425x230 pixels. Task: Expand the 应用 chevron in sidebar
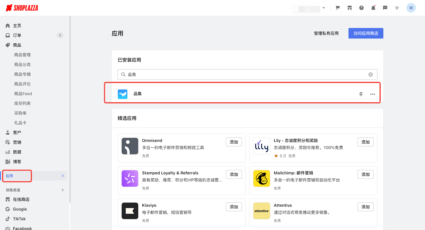pos(63,176)
